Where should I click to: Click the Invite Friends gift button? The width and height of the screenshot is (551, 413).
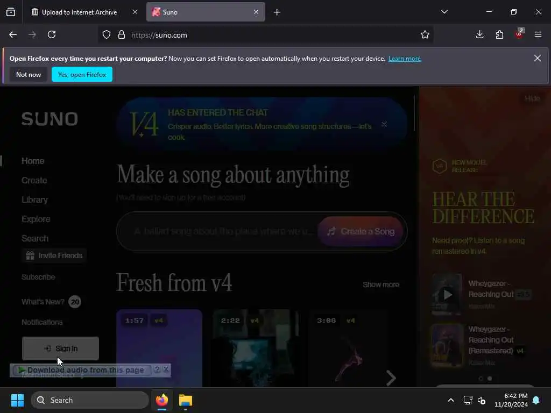pos(54,255)
